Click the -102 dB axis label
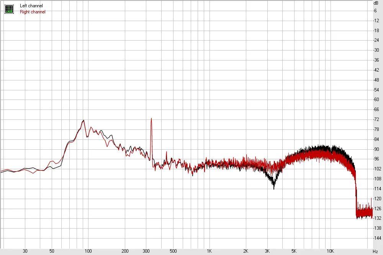The width and height of the screenshot is (383, 255). coord(377,169)
